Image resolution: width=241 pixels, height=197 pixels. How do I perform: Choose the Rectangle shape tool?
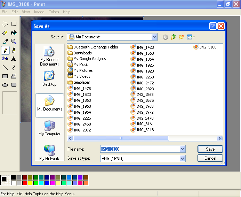coord(5,76)
